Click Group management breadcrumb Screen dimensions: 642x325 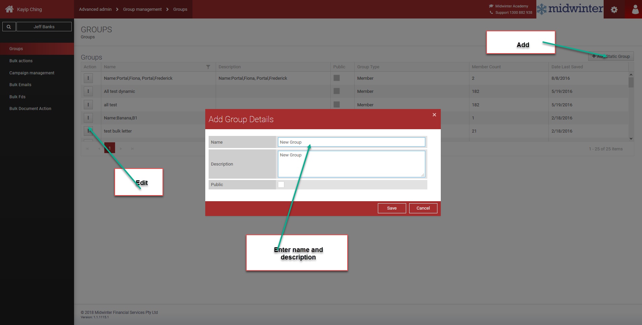coord(142,9)
